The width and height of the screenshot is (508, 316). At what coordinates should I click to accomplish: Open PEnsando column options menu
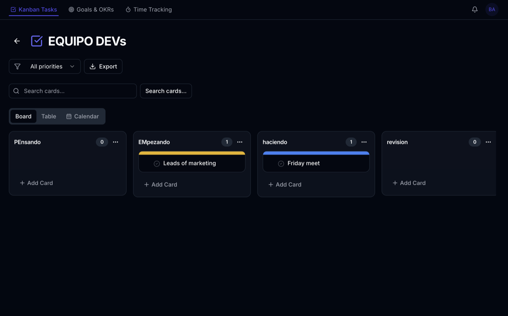coord(115,142)
